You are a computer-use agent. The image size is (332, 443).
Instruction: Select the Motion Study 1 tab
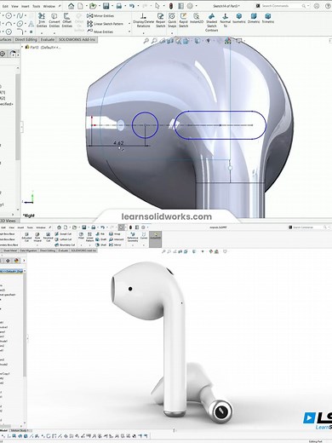click(x=20, y=431)
